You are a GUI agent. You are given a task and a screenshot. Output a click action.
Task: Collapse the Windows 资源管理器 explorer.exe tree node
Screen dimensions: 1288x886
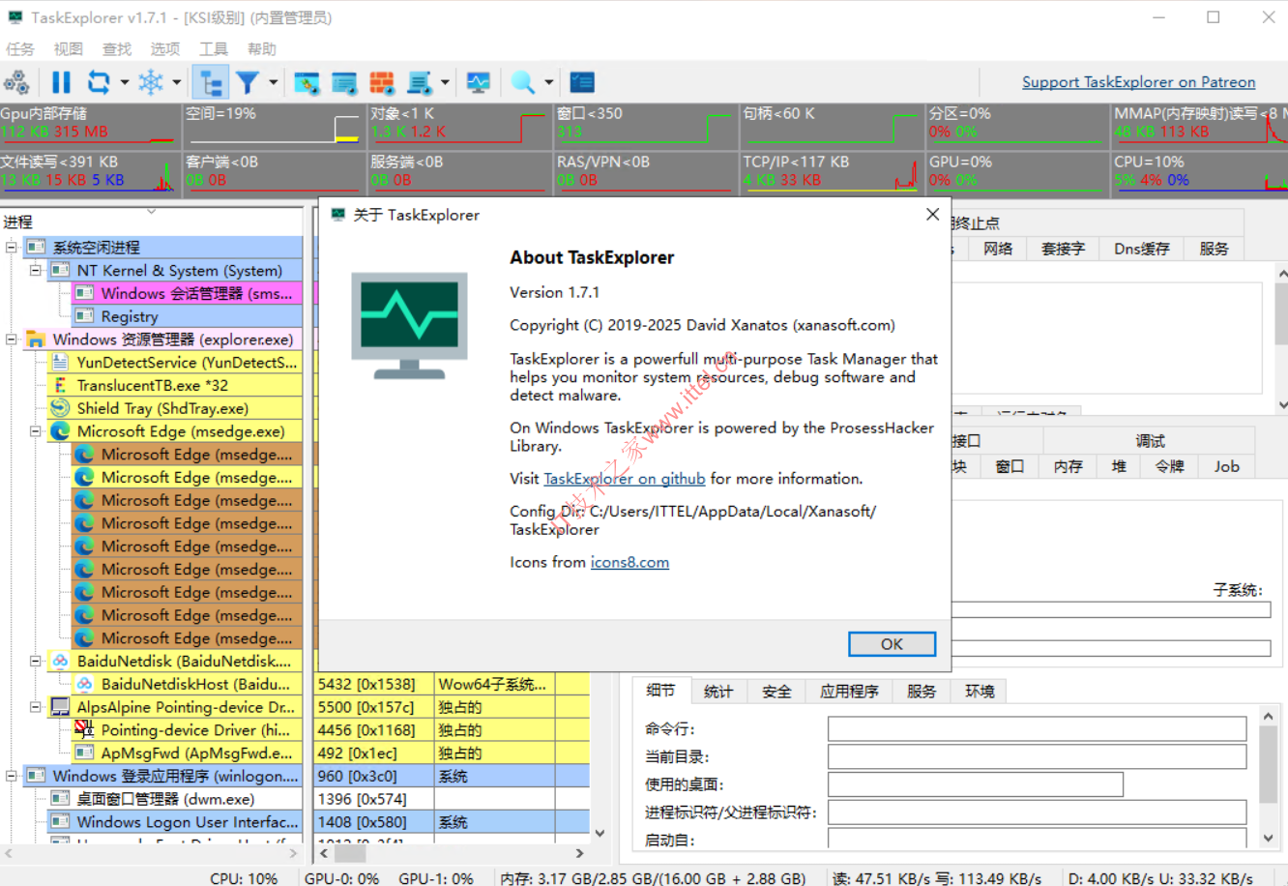click(x=12, y=340)
